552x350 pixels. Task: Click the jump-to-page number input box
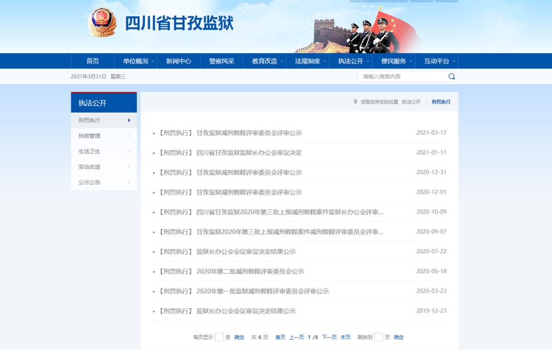[x=378, y=337]
